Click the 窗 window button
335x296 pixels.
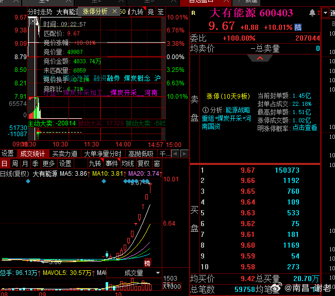coord(157,163)
